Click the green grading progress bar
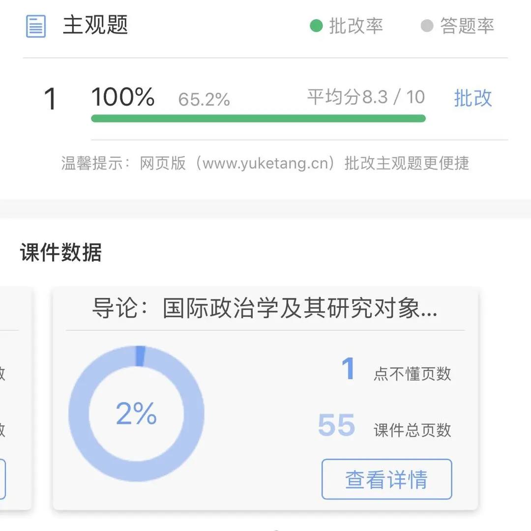This screenshot has width=531, height=531. (259, 118)
